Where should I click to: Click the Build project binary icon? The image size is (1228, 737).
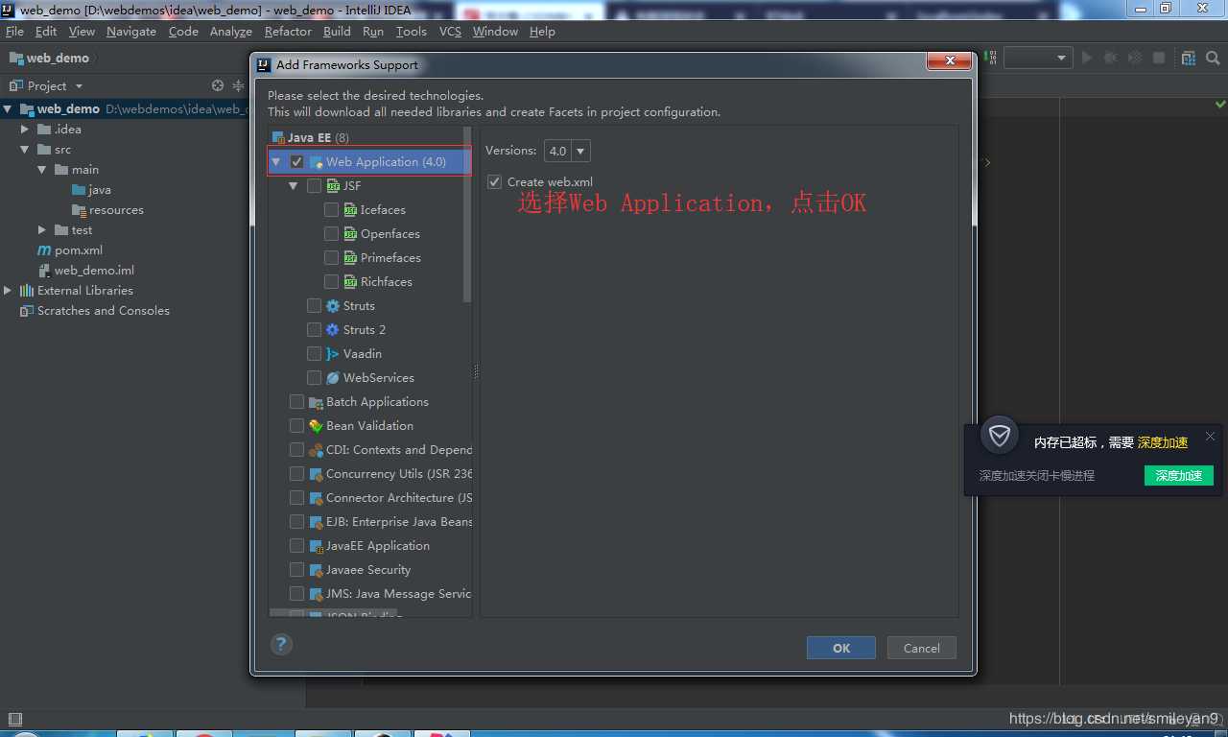click(x=991, y=58)
